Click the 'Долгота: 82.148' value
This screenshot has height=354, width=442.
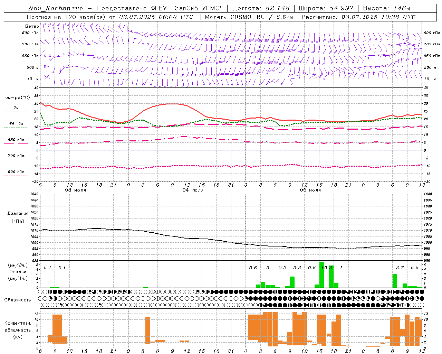261,8
